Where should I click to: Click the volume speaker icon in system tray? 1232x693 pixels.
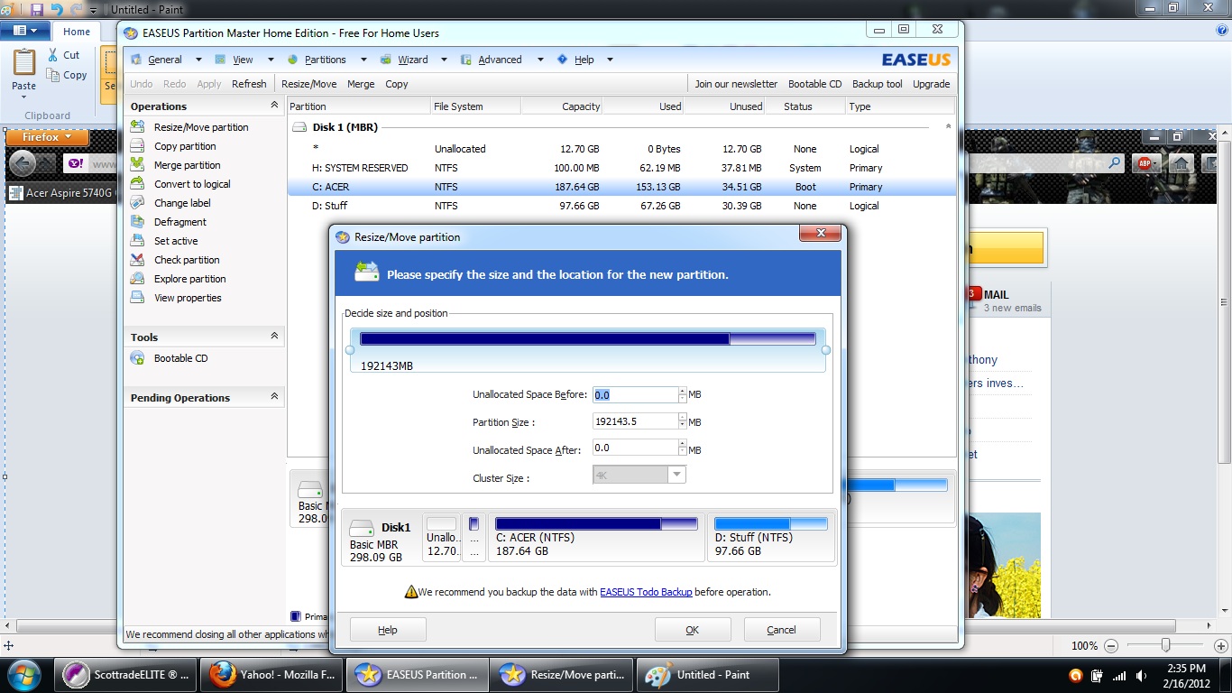point(1142,676)
